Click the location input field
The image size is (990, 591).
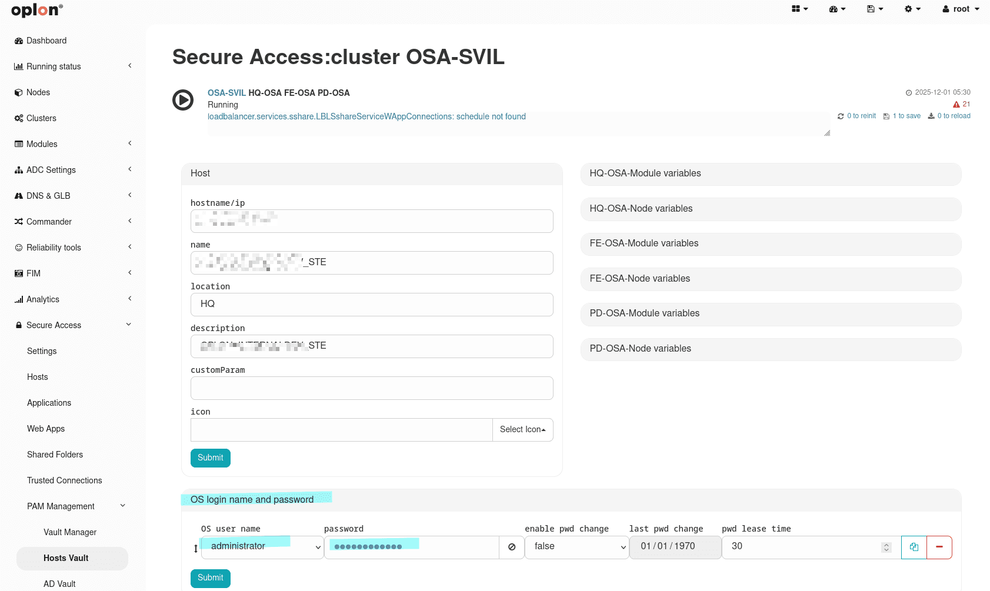point(372,305)
